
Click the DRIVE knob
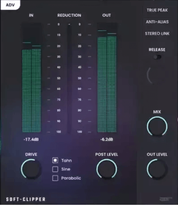pyautogui.click(x=31, y=169)
